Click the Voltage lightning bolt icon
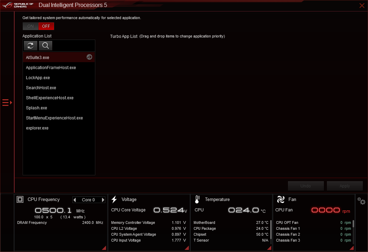Screen dimensions: 368x252 [114, 199]
